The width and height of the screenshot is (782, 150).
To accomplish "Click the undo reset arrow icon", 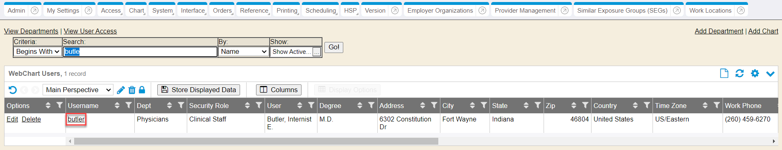I will point(13,90).
